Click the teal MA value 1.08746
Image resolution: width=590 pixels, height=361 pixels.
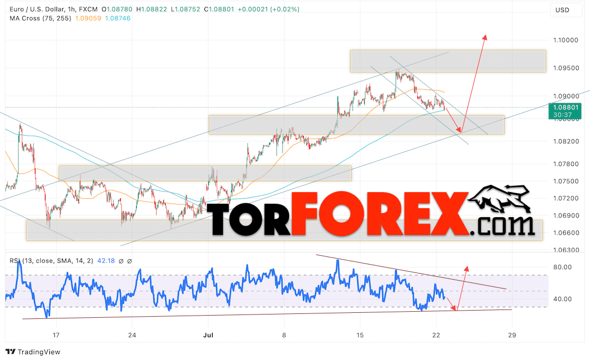click(x=118, y=18)
